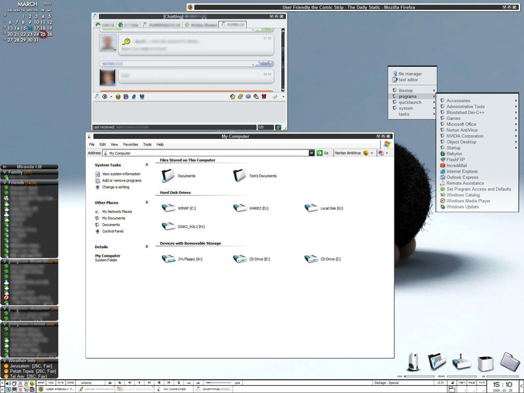The height and width of the screenshot is (393, 524).
Task: Select the Tom's Documents folder icon
Action: click(240, 176)
